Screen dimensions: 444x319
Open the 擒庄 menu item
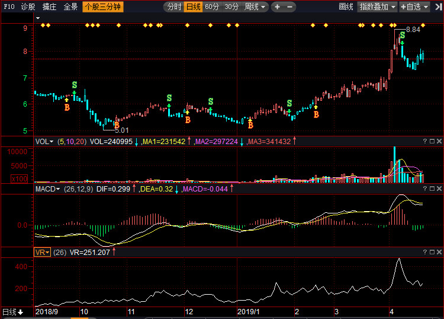pyautogui.click(x=49, y=7)
